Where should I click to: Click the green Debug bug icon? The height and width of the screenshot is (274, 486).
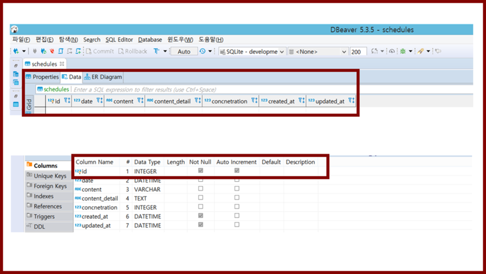coord(403,52)
